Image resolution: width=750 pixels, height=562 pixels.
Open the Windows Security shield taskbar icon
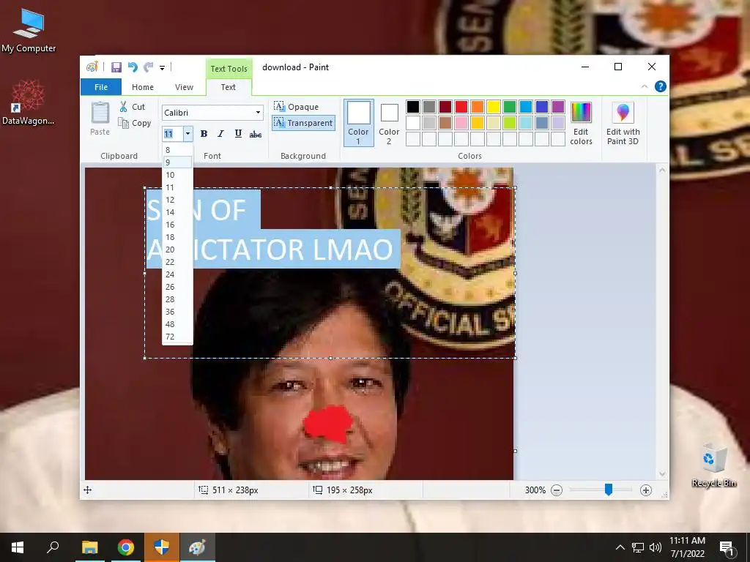pos(162,547)
